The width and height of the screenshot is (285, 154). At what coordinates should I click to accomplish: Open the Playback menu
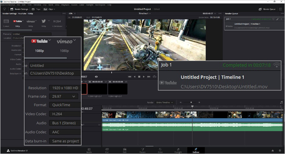point(65,5)
